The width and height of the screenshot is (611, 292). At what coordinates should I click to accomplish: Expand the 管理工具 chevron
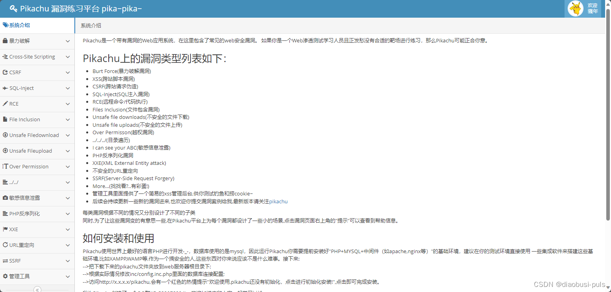(x=68, y=277)
